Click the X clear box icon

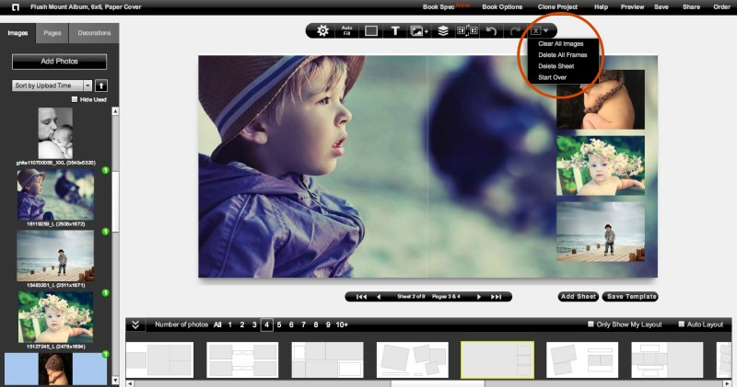coord(535,31)
